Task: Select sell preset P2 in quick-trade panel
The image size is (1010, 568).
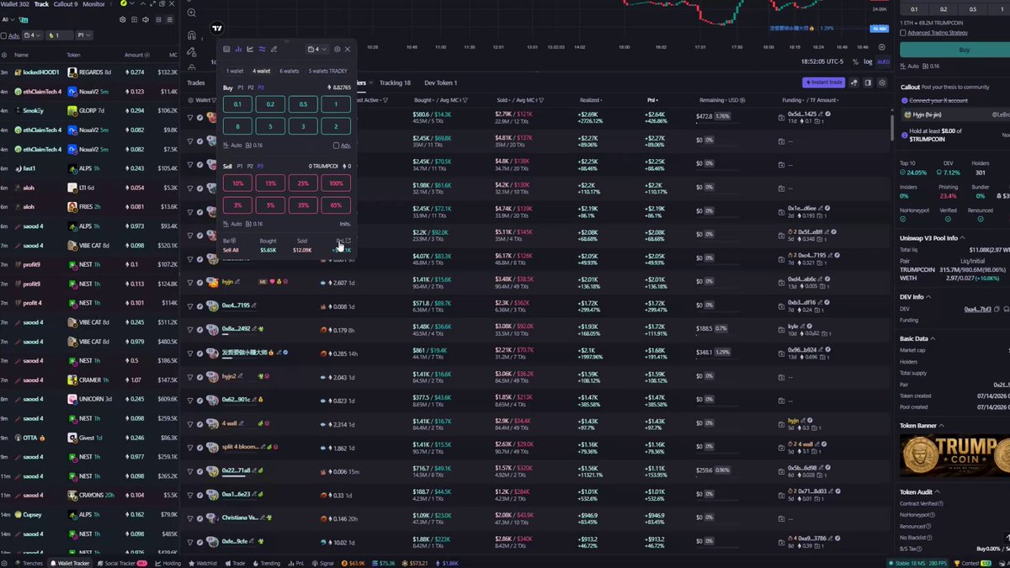Action: click(x=251, y=166)
